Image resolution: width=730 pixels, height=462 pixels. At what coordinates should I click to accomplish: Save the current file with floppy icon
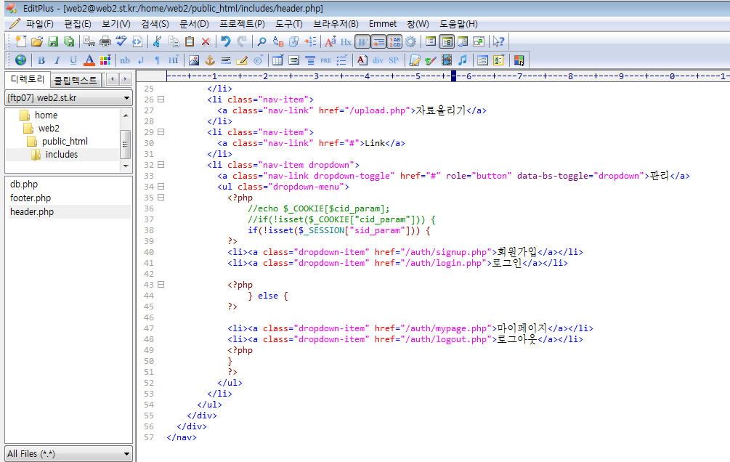53,41
